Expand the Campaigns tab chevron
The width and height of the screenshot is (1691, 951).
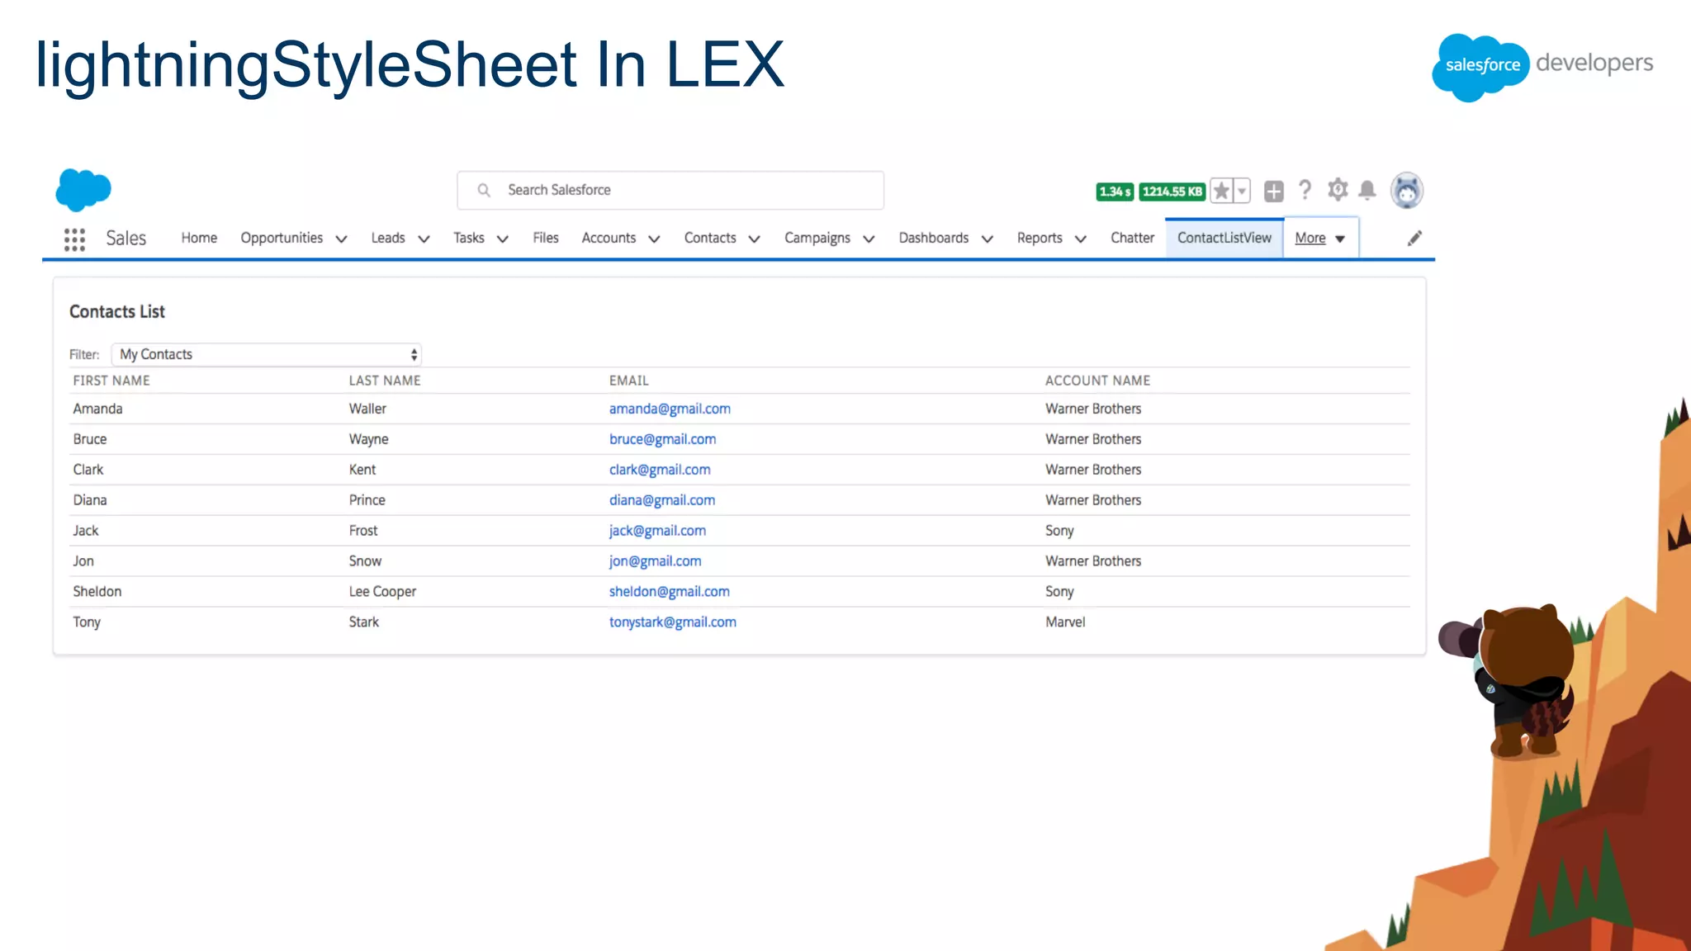(x=869, y=239)
